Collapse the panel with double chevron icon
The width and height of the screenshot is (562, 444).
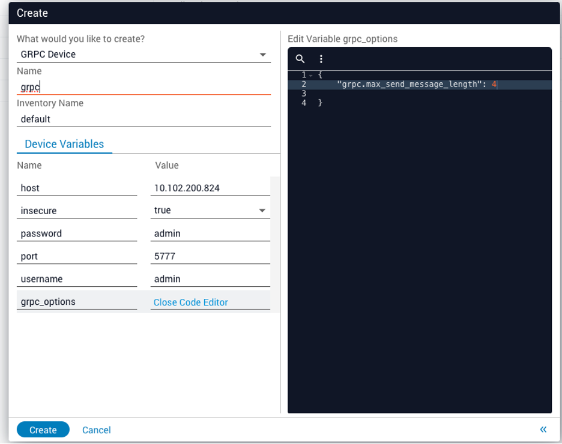(543, 429)
